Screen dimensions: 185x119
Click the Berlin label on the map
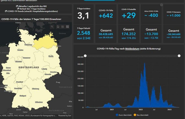pos(51,56)
